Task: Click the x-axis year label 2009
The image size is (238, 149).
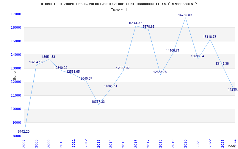Action: click(49, 143)
